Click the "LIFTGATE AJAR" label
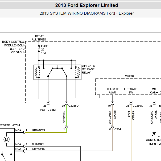161x161 pixels. tap(112, 91)
